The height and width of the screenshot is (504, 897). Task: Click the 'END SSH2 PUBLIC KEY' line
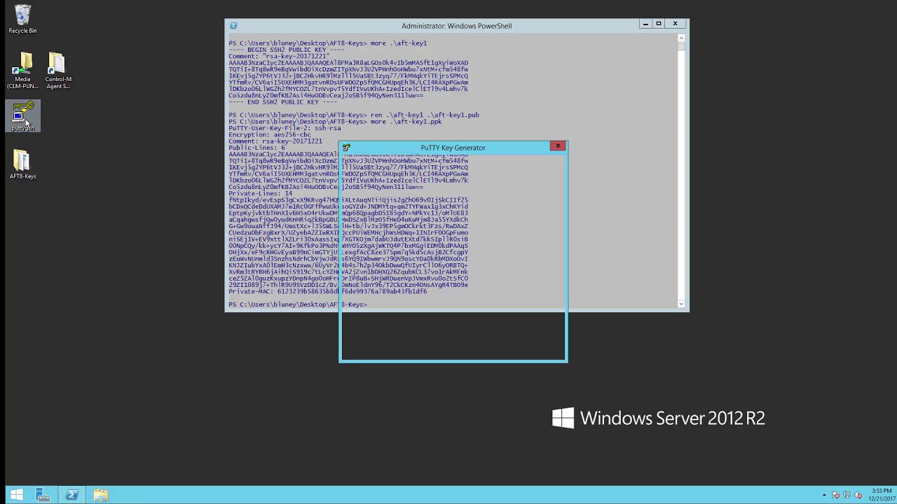tap(282, 101)
